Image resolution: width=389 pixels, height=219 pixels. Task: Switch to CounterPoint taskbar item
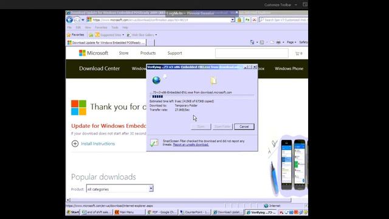coord(195,212)
